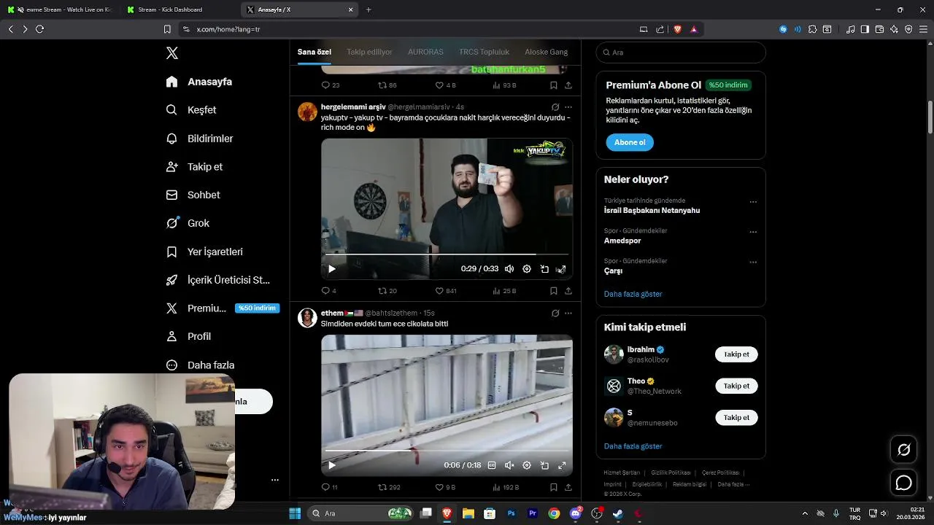The width and height of the screenshot is (934, 525).
Task: Open more options for Amedspor trend
Action: pyautogui.click(x=753, y=232)
